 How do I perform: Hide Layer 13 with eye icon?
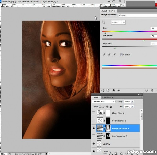click(x=94, y=151)
